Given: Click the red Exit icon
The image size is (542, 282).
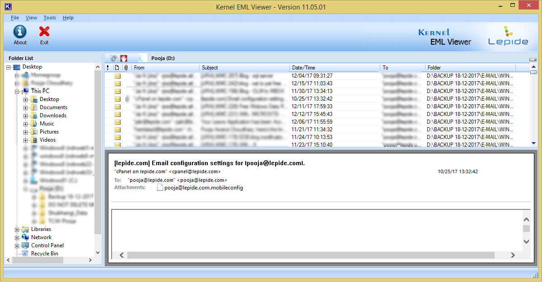Looking at the screenshot, I should click(x=44, y=32).
